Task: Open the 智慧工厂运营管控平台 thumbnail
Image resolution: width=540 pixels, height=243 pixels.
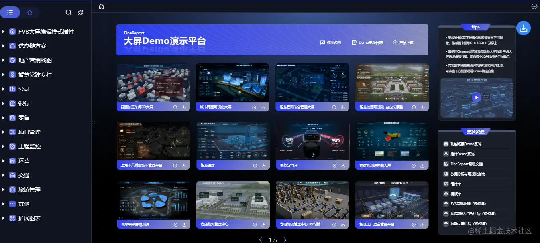Action: point(392,200)
